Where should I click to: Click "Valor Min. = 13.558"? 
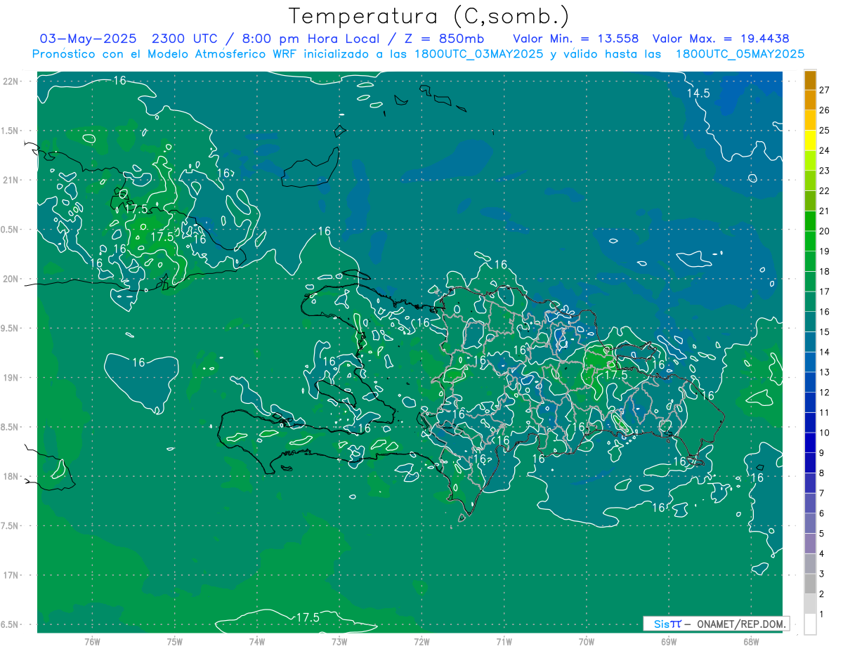click(575, 39)
